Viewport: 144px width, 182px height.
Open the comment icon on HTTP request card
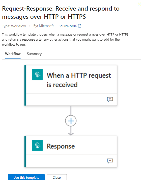(x=110, y=100)
